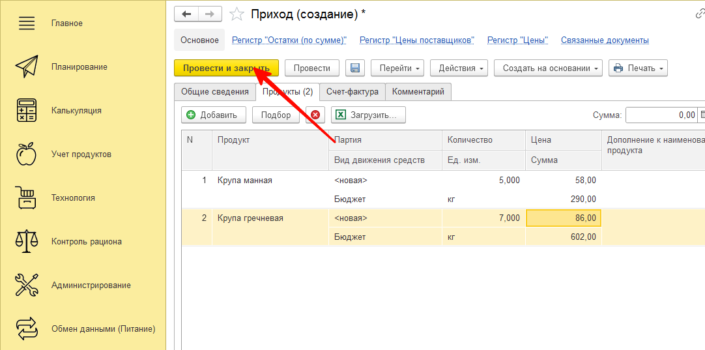Open the Планирование section
705x350 pixels.
pyautogui.click(x=79, y=67)
